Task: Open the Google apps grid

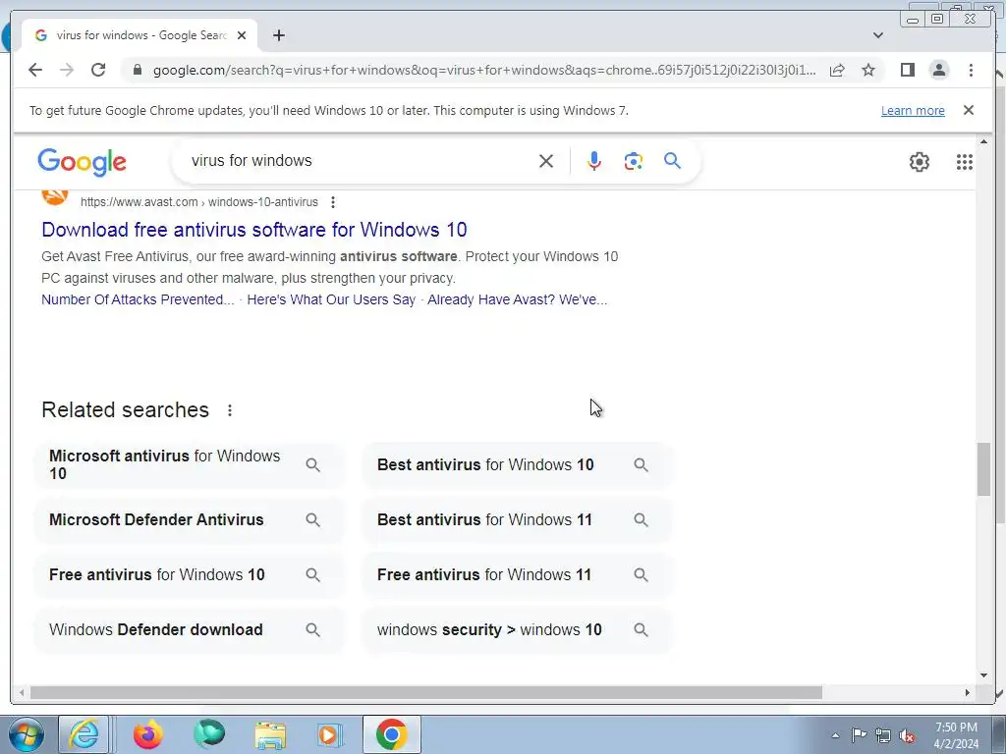Action: pyautogui.click(x=965, y=162)
